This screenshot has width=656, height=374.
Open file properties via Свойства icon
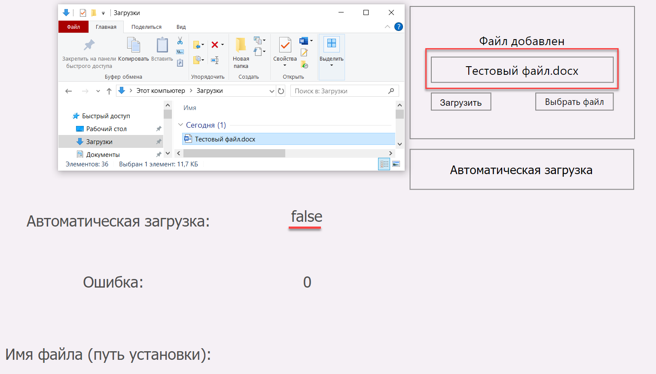click(x=284, y=45)
